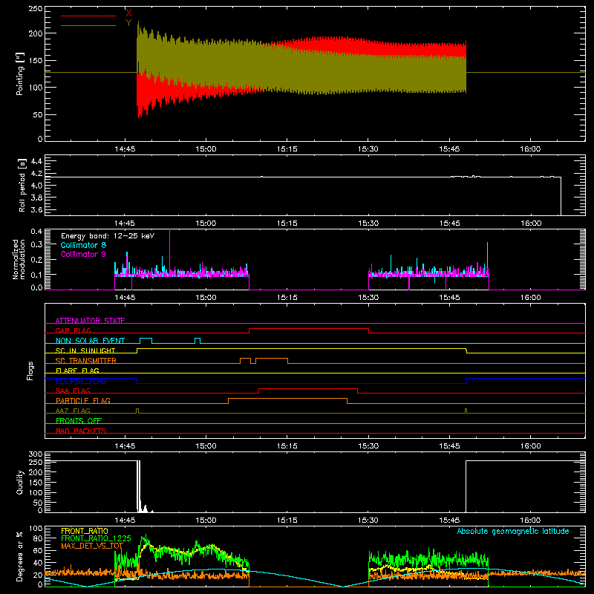Viewport: 594px width, 594px height.
Task: Select 'Energy band: 12-25 keV' label
Action: click(x=108, y=236)
